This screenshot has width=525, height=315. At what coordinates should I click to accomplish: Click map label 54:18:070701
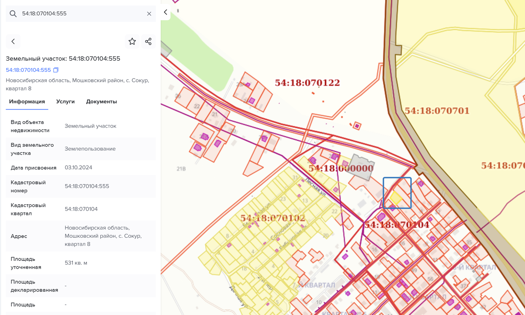(x=437, y=111)
